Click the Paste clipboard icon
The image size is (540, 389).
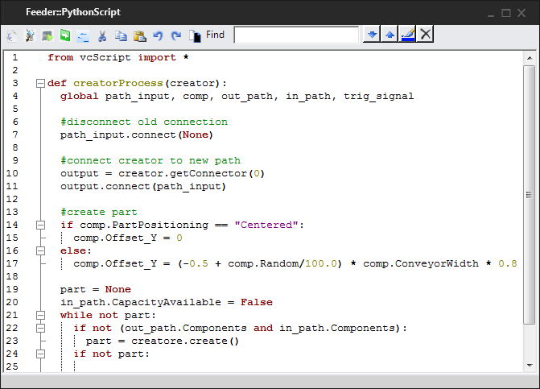[139, 35]
